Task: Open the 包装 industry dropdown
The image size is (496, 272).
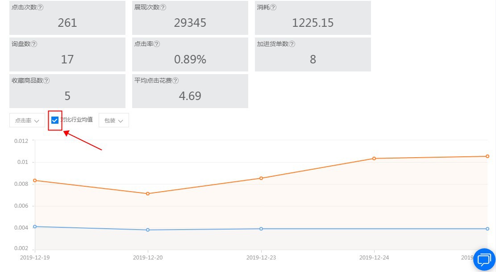Action: pos(113,121)
